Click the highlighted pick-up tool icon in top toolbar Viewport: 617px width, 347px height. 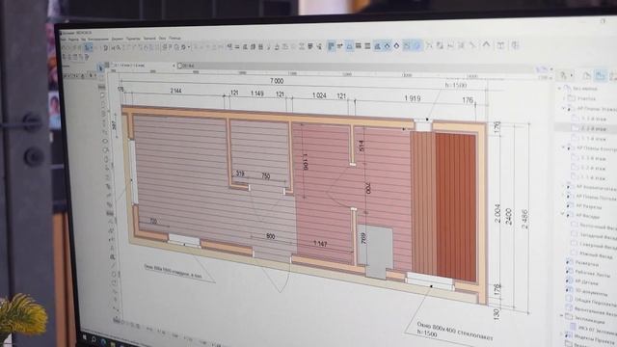(x=88, y=48)
